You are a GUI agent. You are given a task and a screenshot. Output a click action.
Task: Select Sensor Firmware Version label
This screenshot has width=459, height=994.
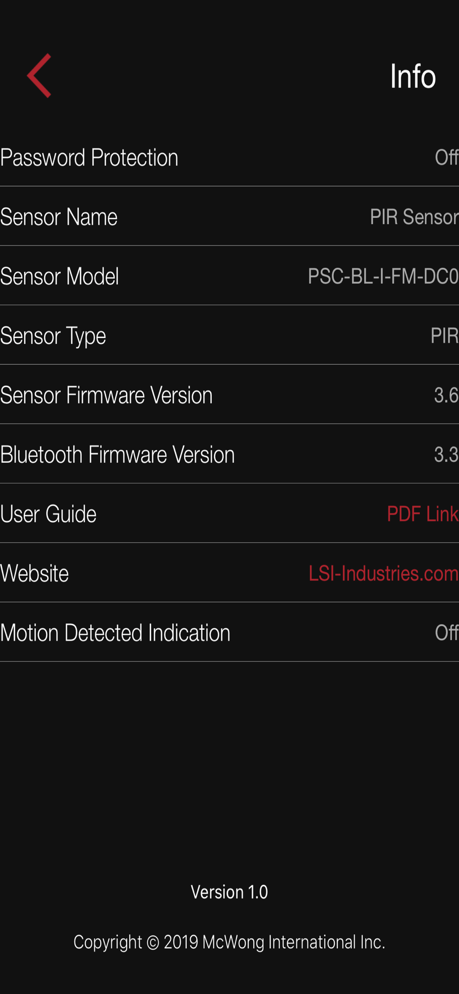[106, 395]
